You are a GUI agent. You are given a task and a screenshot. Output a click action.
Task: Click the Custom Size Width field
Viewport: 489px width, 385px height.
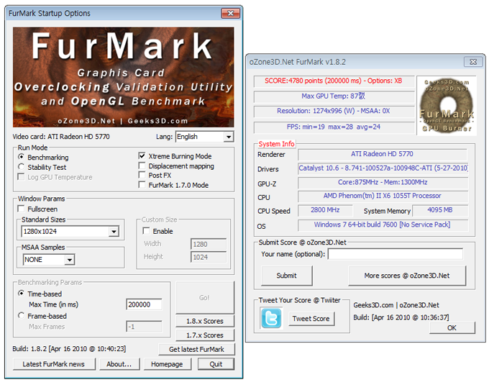pyautogui.click(x=209, y=244)
